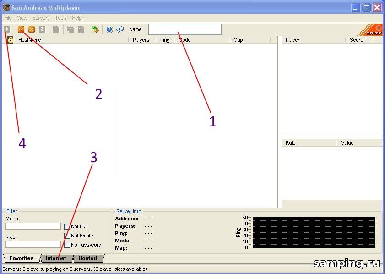Click into the Name input field
The width and height of the screenshot is (385, 274).
click(185, 29)
